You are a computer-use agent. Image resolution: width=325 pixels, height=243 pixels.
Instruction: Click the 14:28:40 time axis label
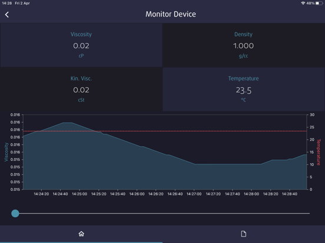coord(290,194)
